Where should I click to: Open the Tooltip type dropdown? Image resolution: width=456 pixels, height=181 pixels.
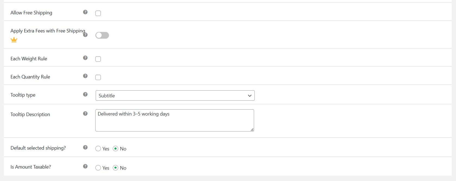175,96
